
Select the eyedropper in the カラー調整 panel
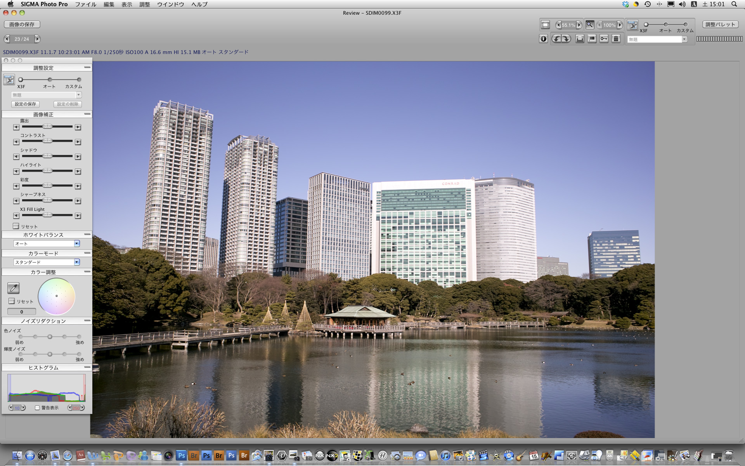tap(13, 288)
